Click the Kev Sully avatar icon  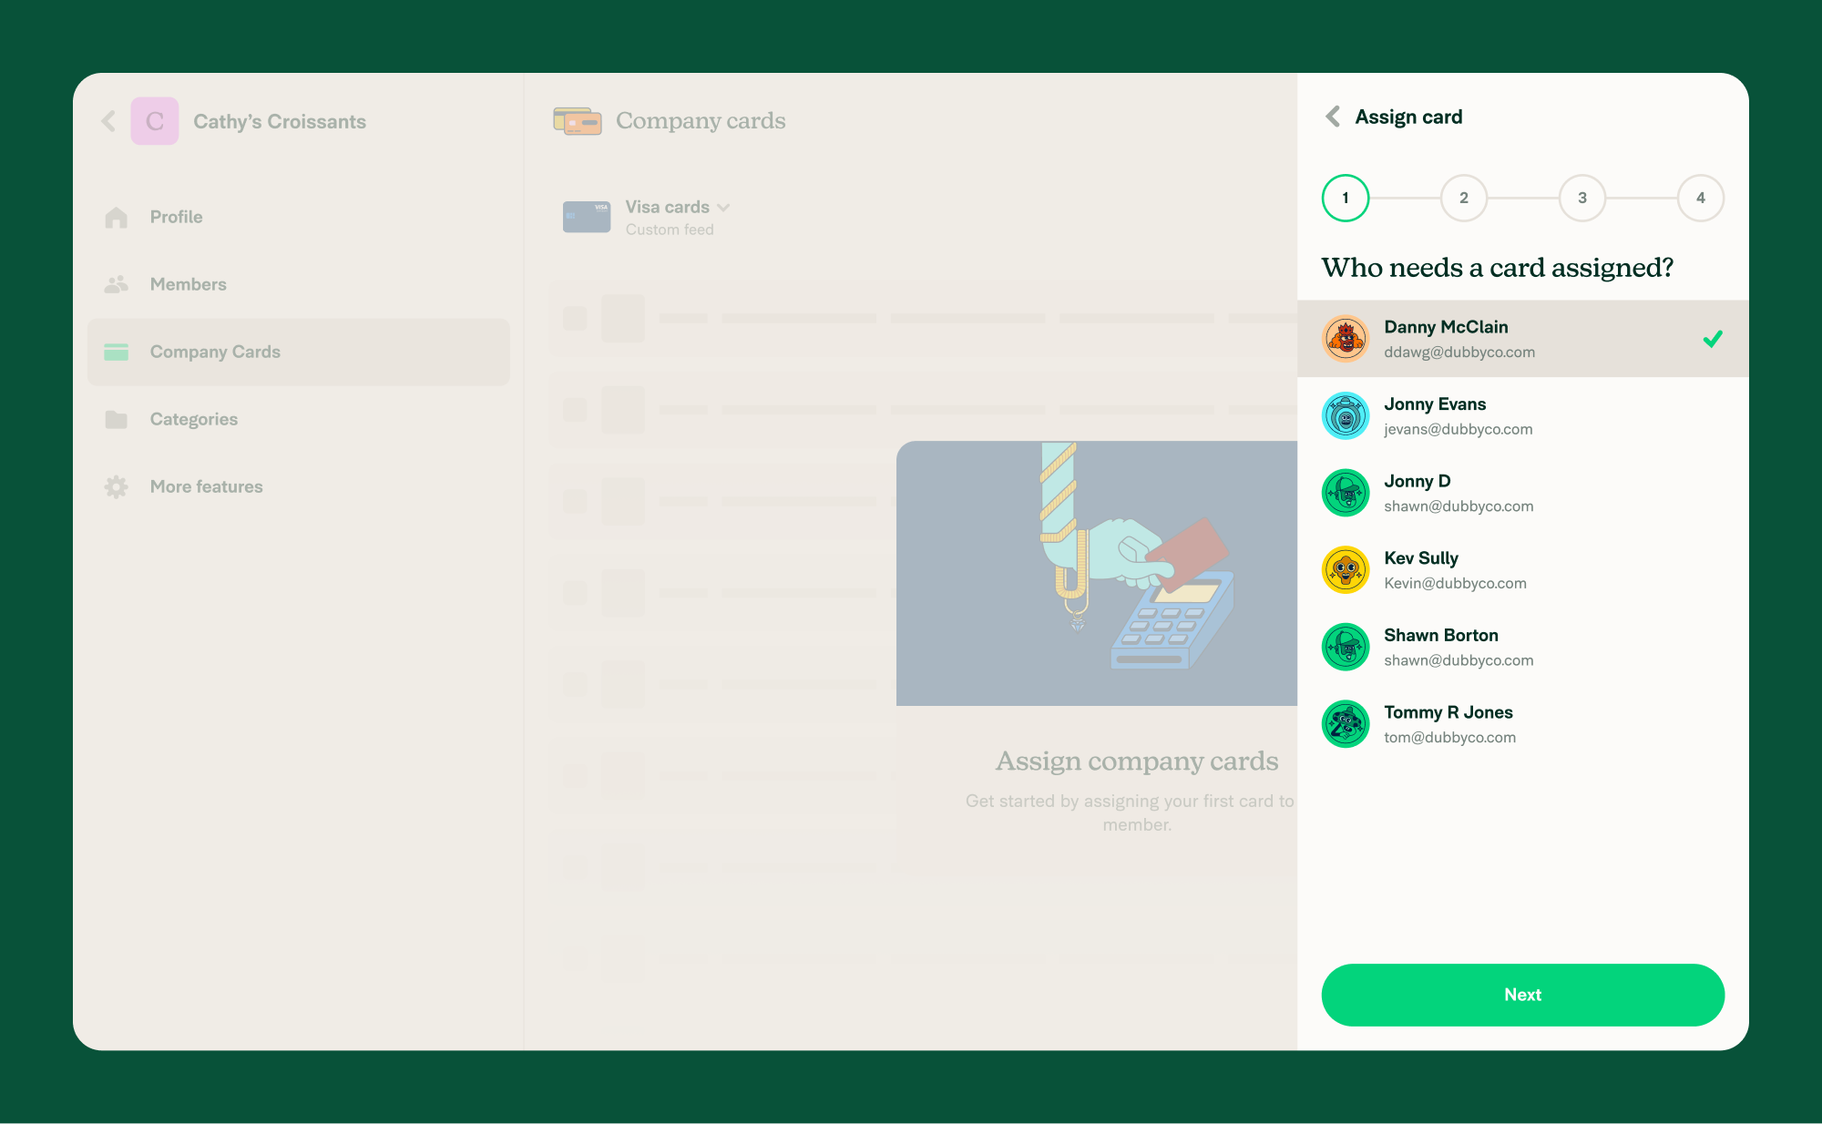pyautogui.click(x=1345, y=570)
